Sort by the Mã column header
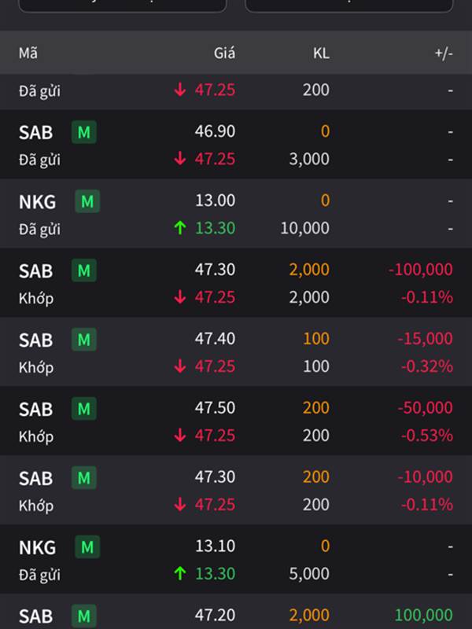This screenshot has width=472, height=629. coord(28,53)
